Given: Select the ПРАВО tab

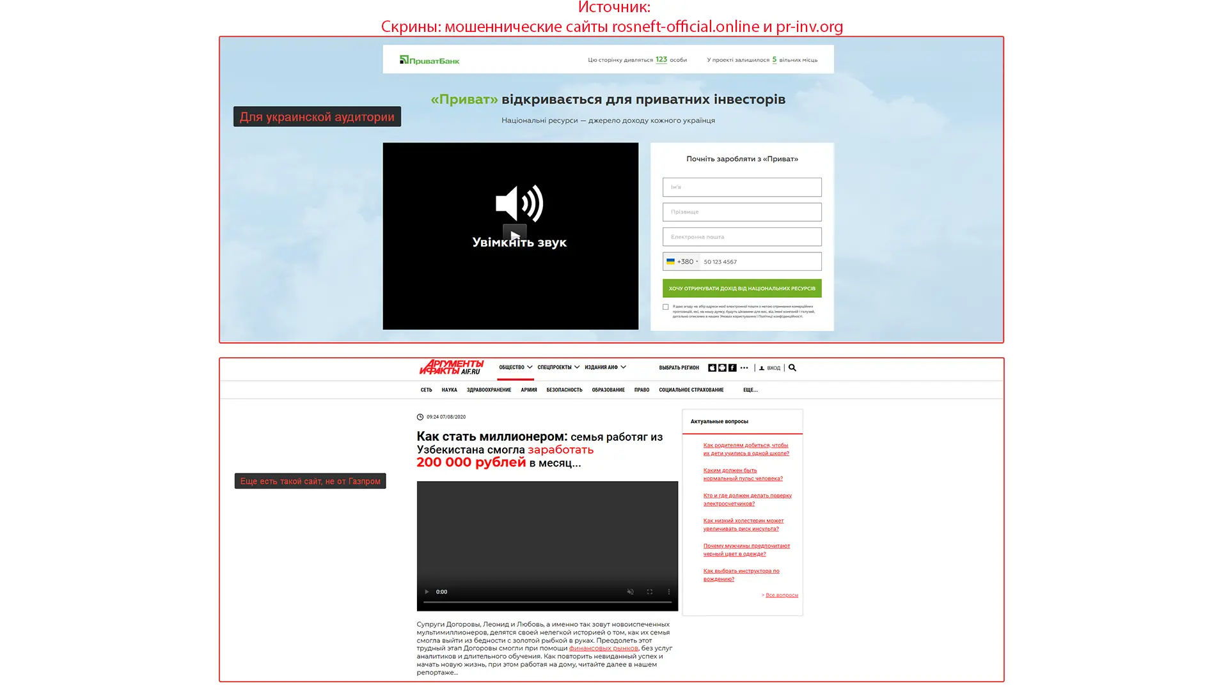Looking at the screenshot, I should [642, 390].
